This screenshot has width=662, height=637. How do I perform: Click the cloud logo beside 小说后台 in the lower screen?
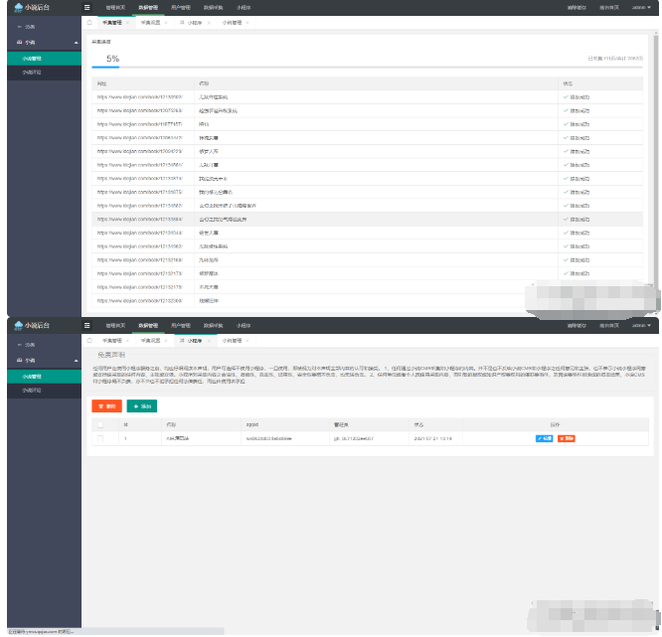(x=18, y=326)
